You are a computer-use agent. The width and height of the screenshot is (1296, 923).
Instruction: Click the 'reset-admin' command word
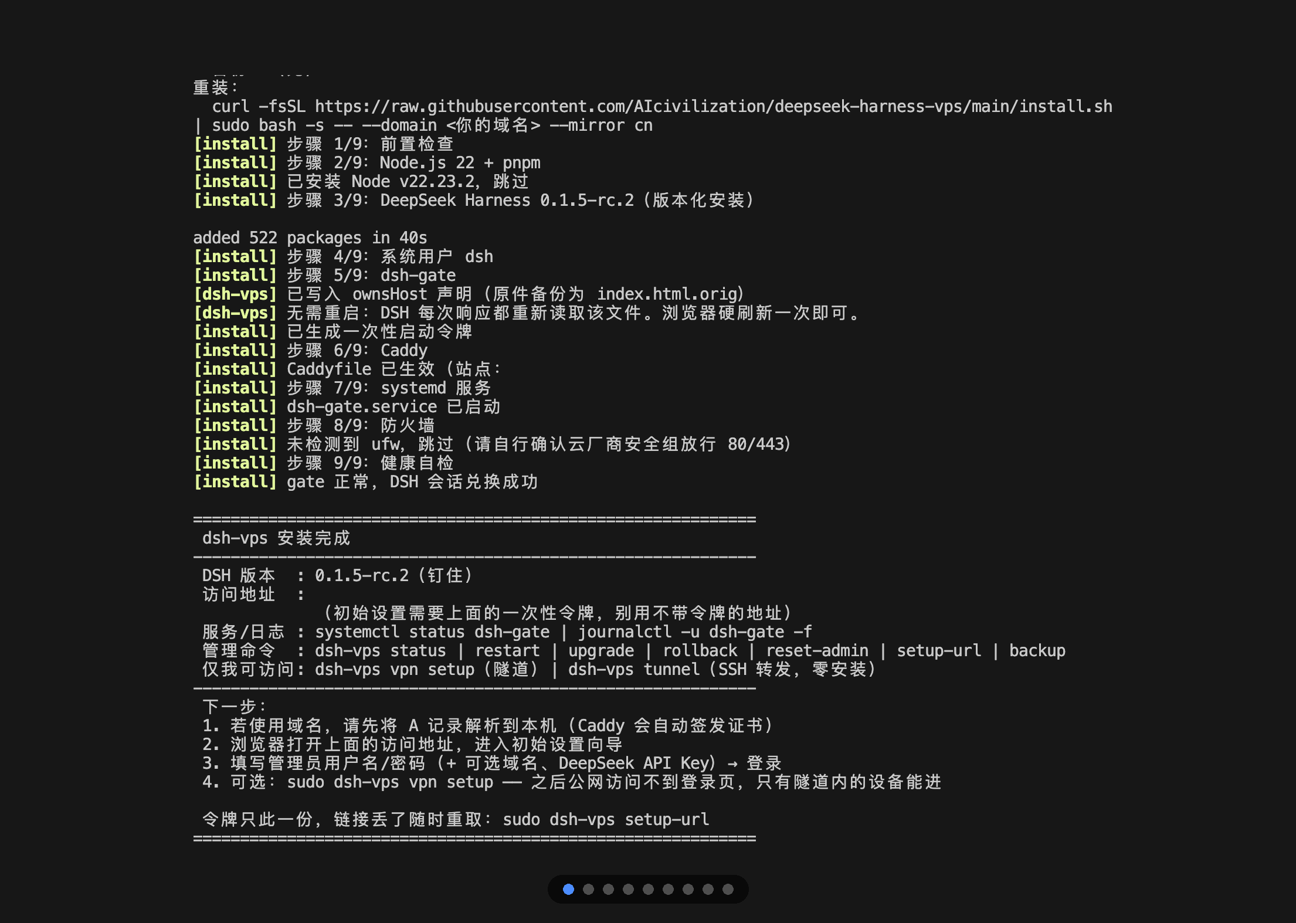click(817, 650)
